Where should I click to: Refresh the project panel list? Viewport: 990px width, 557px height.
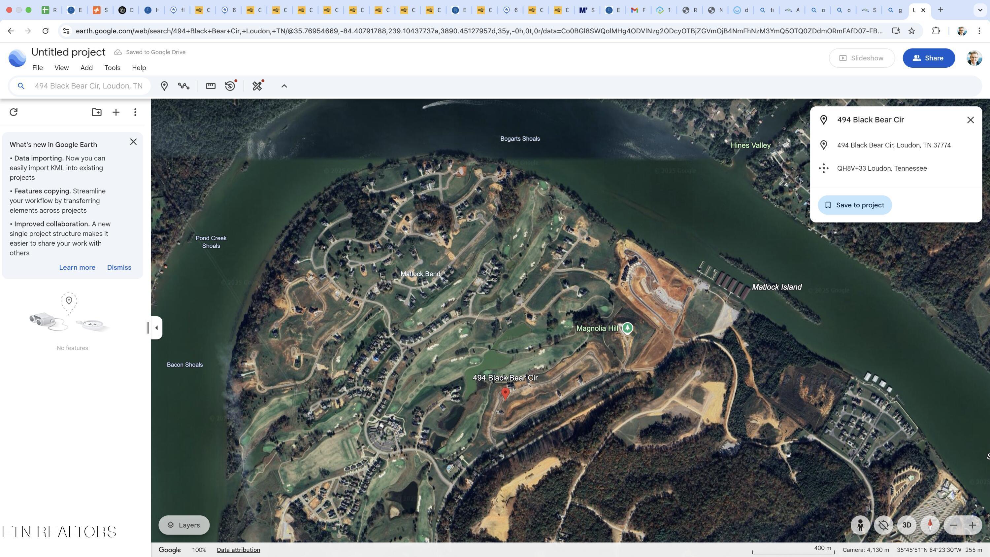click(14, 112)
